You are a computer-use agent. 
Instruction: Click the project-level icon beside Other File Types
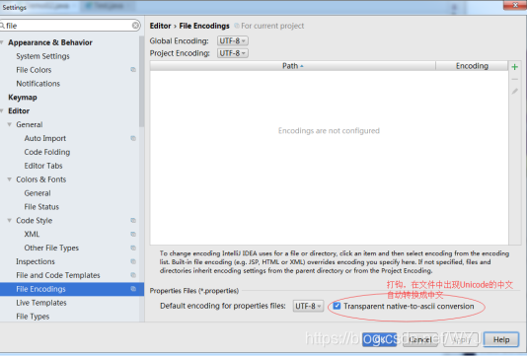tap(133, 248)
